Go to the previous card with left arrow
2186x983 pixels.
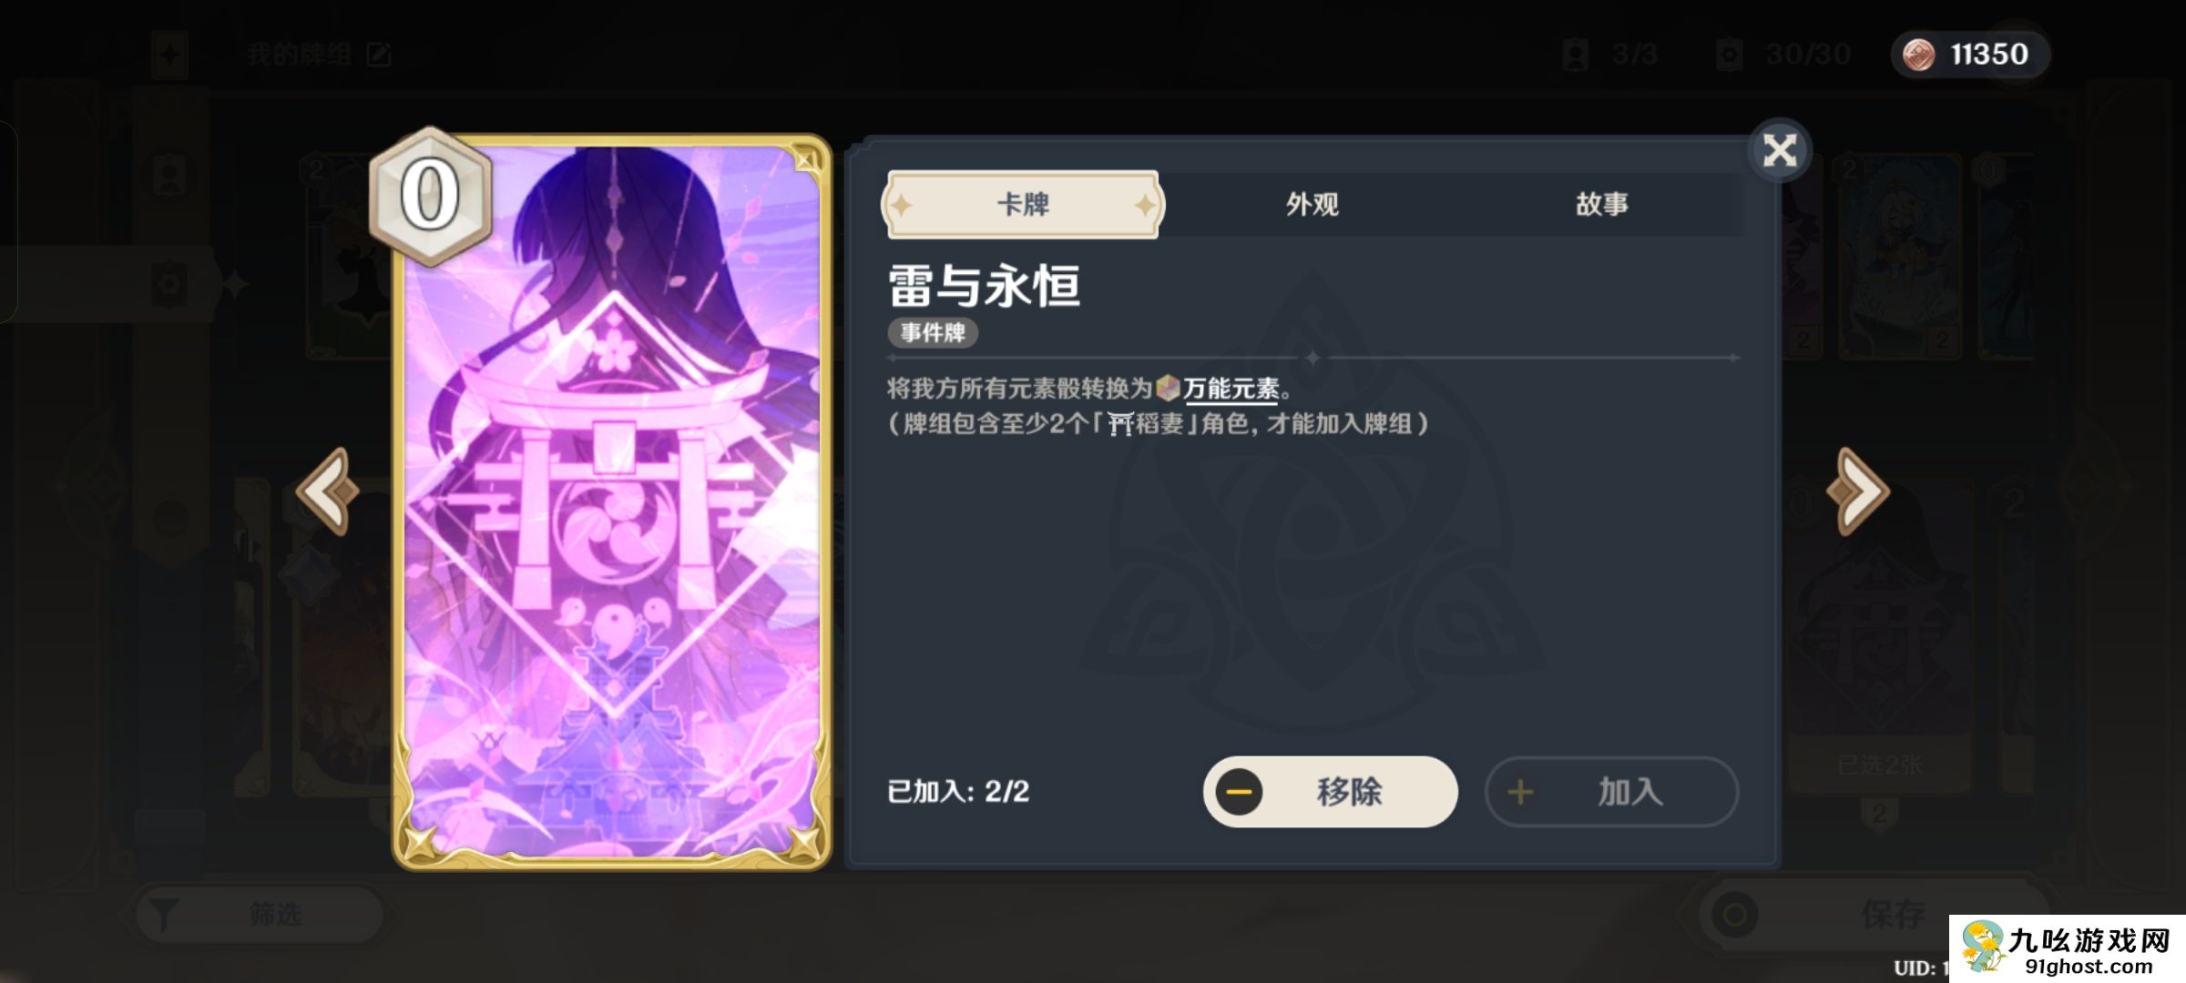tap(328, 491)
